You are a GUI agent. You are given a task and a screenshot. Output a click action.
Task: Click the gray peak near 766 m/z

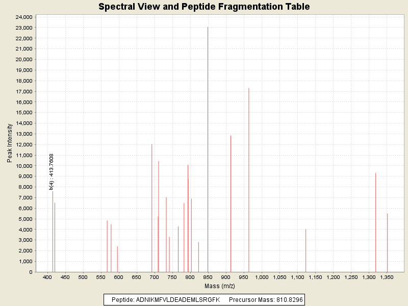[x=178, y=250]
